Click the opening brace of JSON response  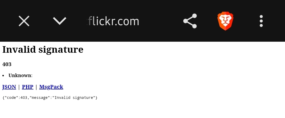click(3, 98)
